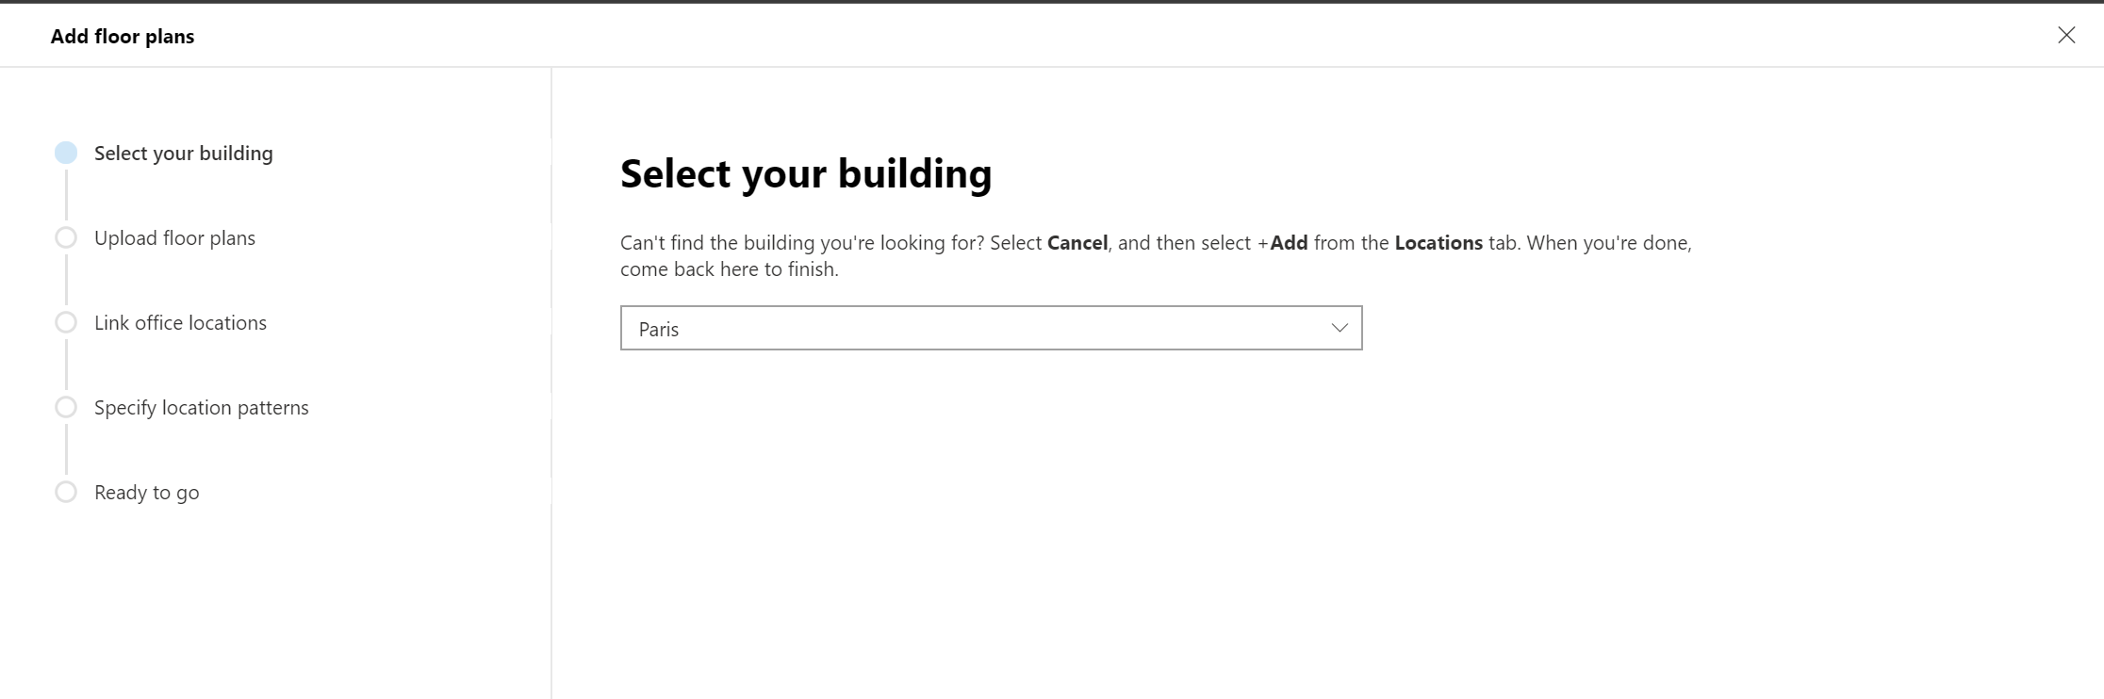Select the Link office locations step circle

(x=66, y=322)
